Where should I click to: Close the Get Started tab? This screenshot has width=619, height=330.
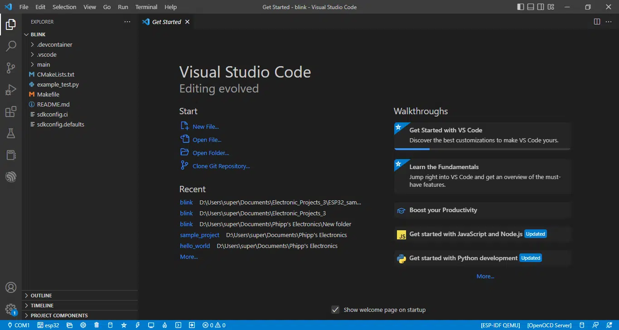click(188, 22)
